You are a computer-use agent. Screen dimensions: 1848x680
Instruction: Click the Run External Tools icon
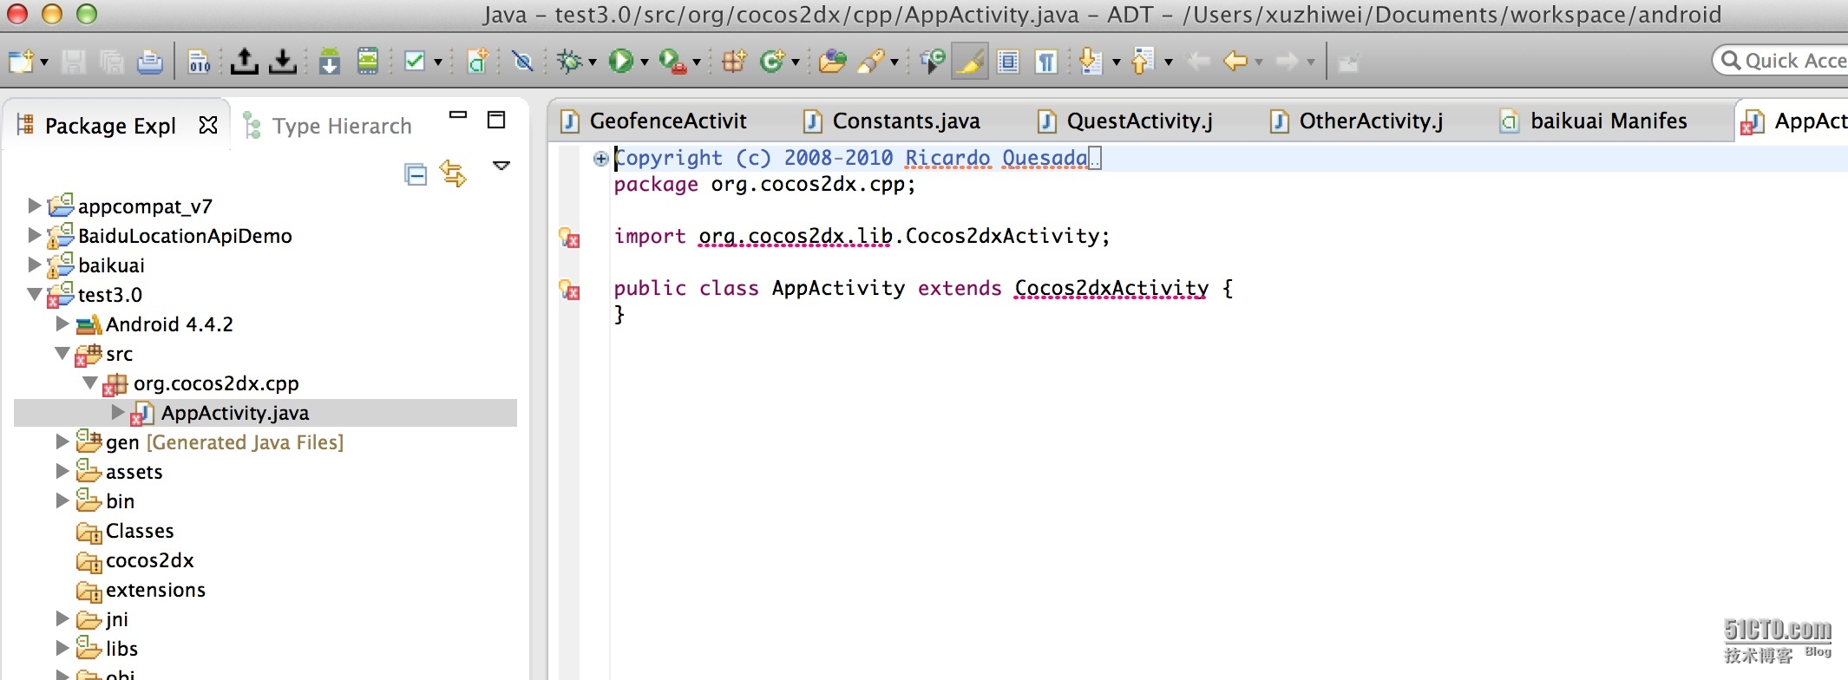[672, 62]
